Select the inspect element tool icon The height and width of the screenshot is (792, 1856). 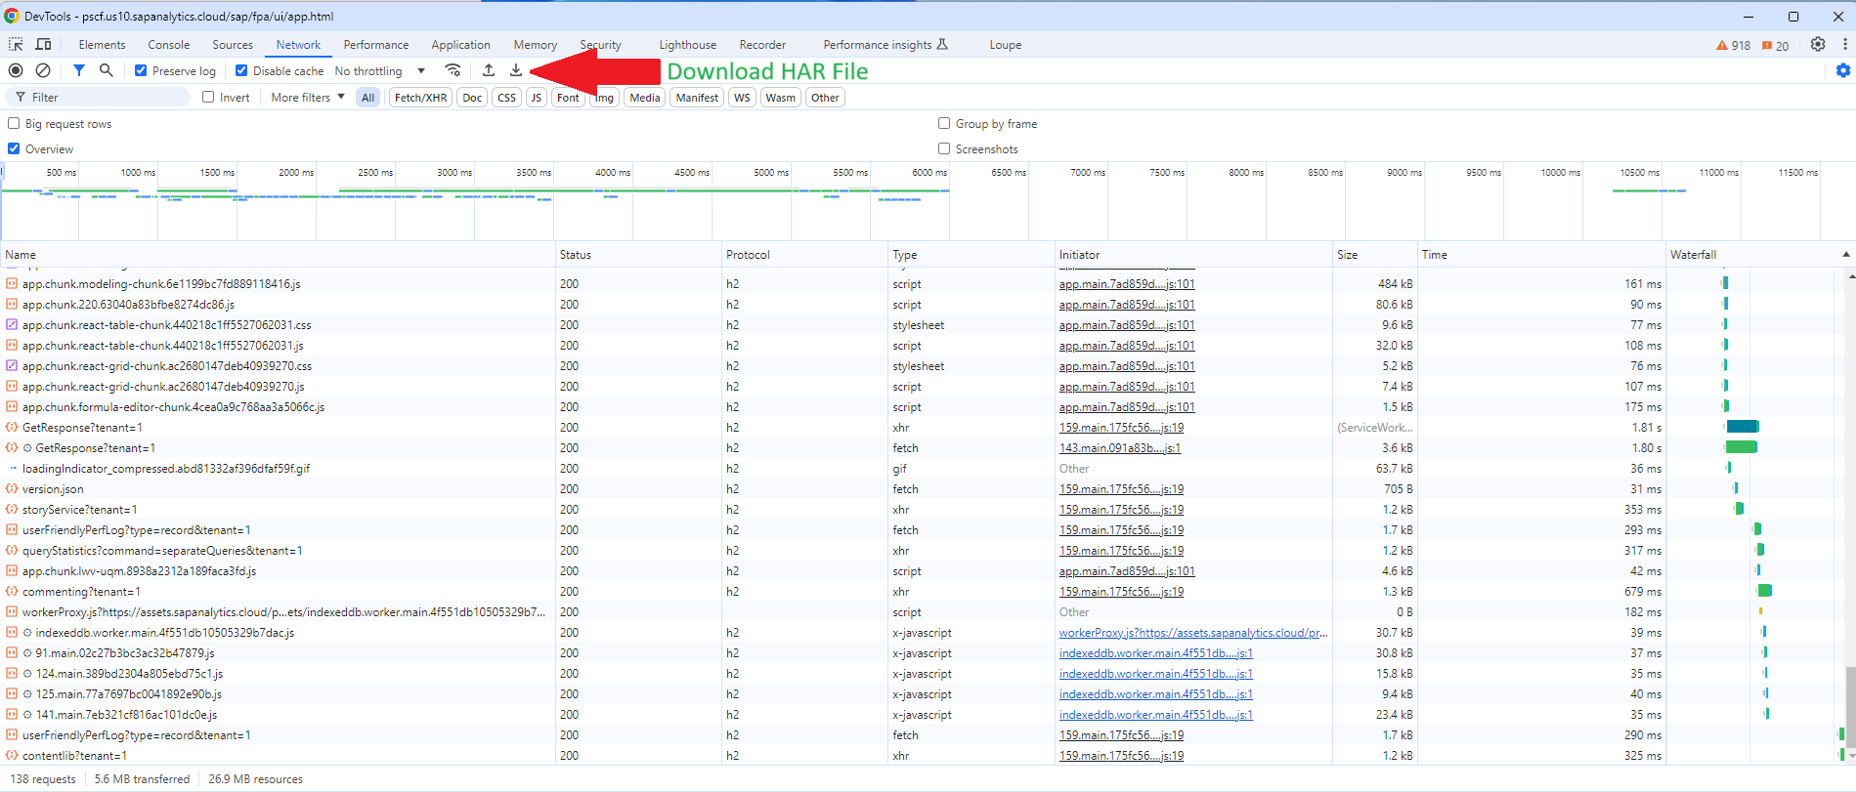click(x=16, y=45)
